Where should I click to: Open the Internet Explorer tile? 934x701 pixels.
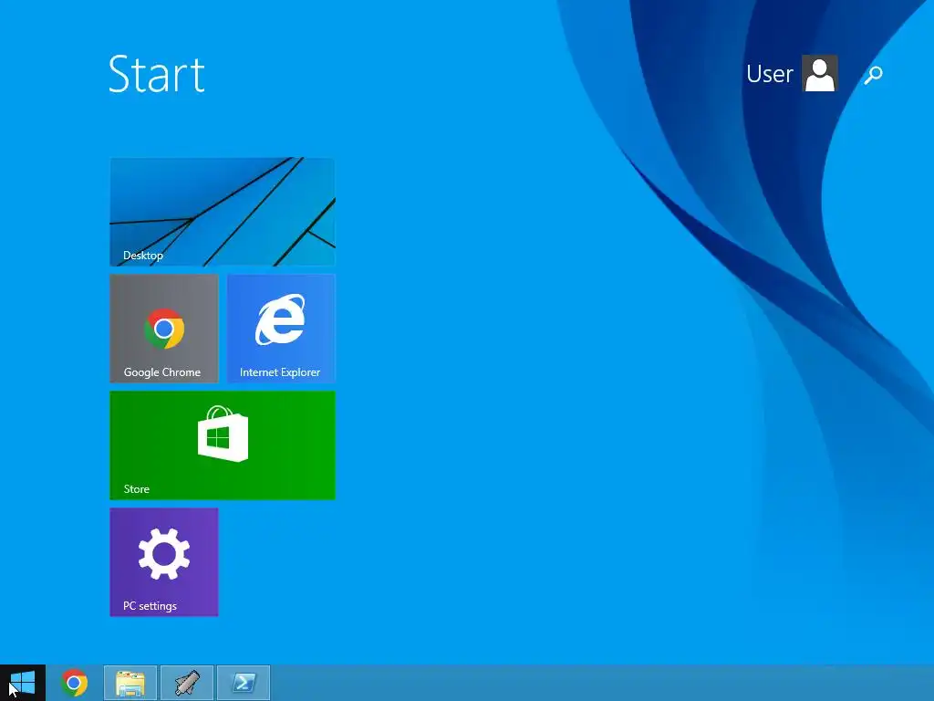pyautogui.click(x=281, y=329)
